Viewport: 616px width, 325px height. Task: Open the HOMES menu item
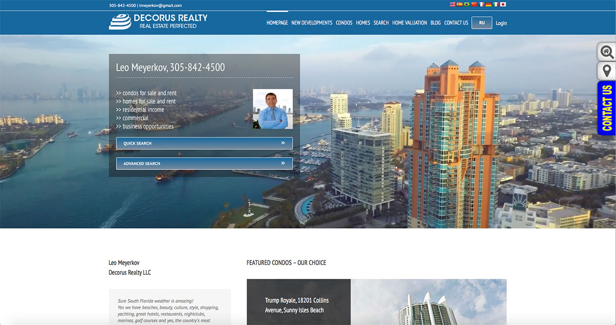click(363, 23)
